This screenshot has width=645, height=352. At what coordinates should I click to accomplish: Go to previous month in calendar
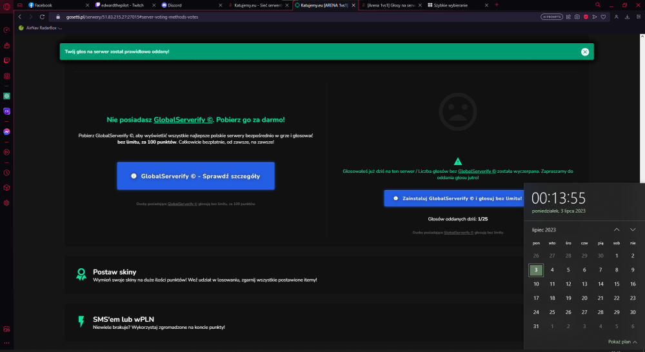[x=617, y=230]
